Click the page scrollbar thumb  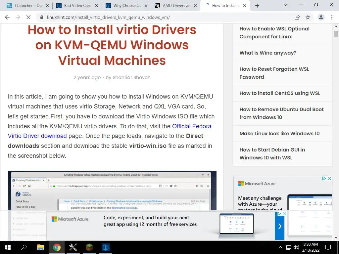click(336, 34)
